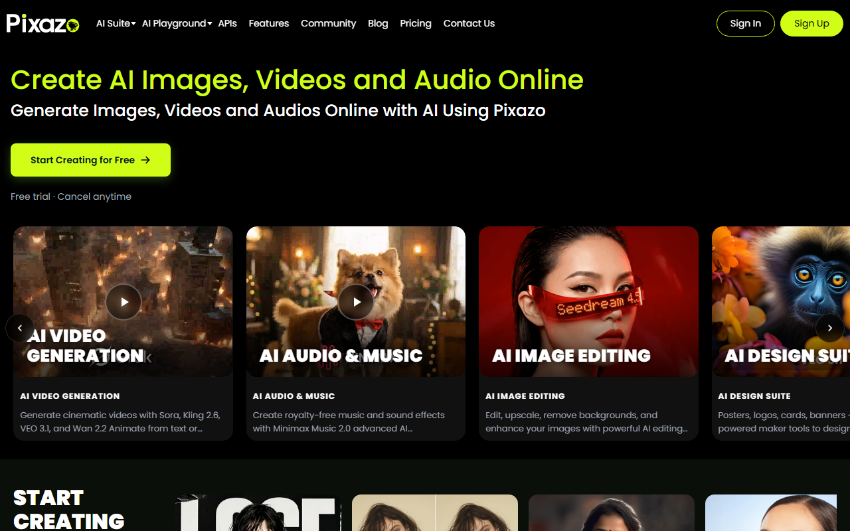Play the AI Audio & Music preview

click(x=356, y=302)
